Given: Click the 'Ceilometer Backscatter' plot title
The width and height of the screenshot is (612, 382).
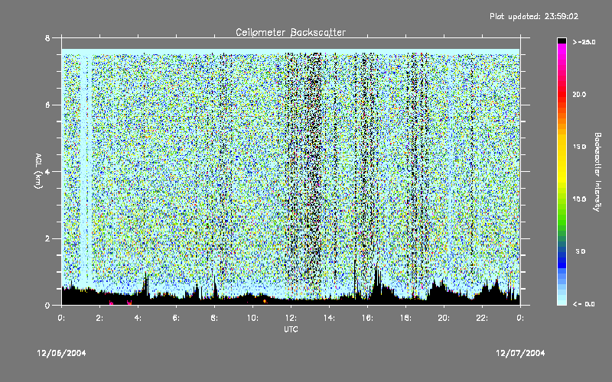Looking at the screenshot, I should (291, 32).
